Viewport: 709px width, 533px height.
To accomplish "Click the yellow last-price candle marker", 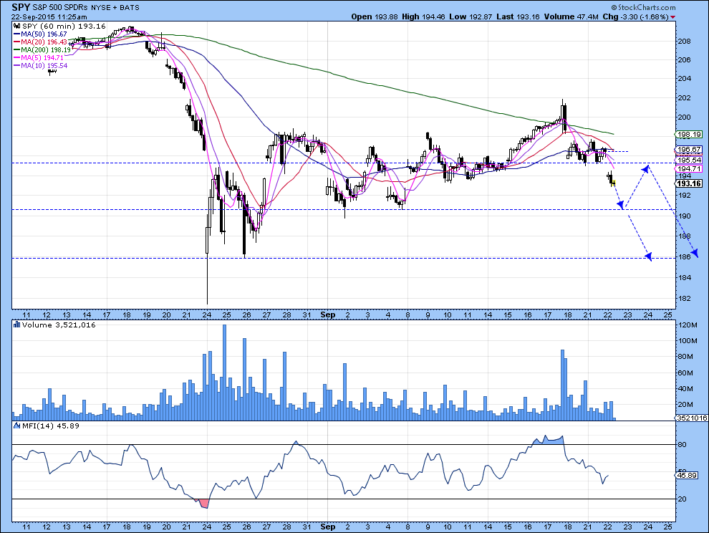I will pos(613,183).
